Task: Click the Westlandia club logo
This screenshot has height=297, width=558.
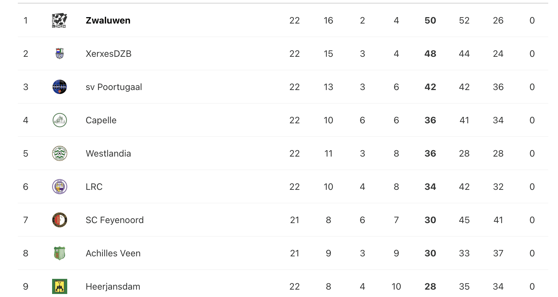Action: click(x=59, y=154)
